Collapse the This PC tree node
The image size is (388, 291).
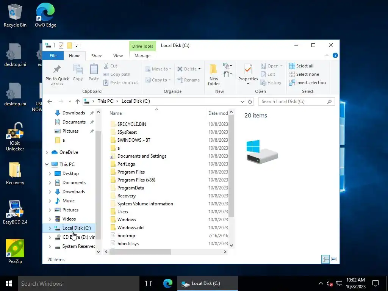47,164
